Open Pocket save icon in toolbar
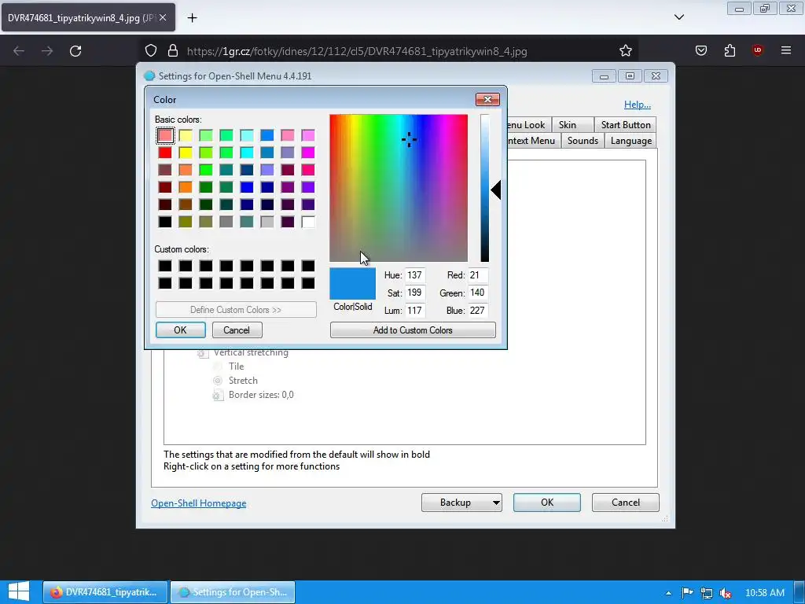This screenshot has width=805, height=604. pos(701,50)
